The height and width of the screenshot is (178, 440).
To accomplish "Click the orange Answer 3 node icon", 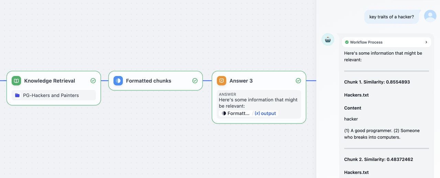I will tap(221, 81).
